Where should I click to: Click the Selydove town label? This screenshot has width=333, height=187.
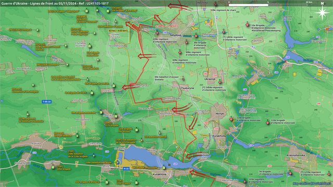[175, 35]
